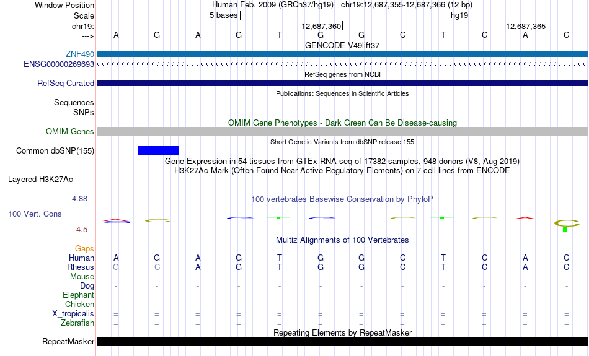The width and height of the screenshot is (589, 356).
Task: Click the '100 Vert. Cons' label
Action: [x=35, y=214]
